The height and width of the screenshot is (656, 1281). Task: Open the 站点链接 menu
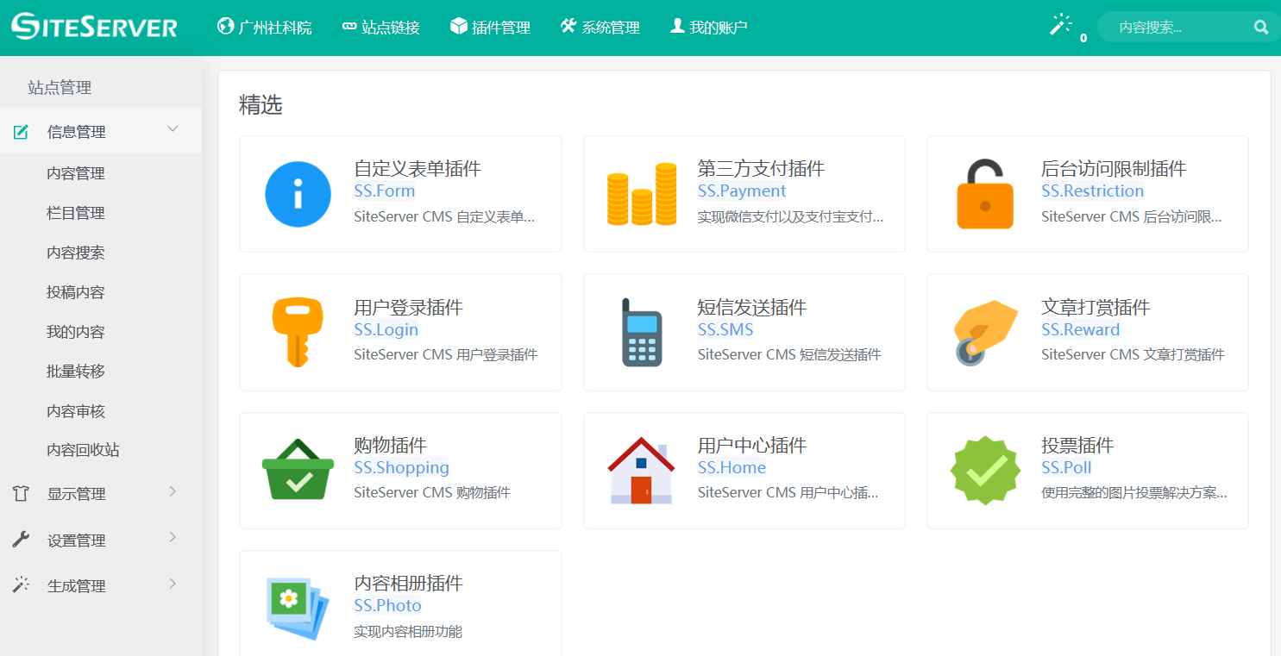click(x=380, y=28)
